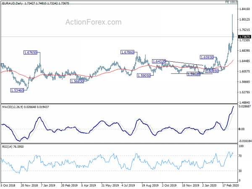The width and height of the screenshot is (252, 189).
Task: Click the RSI 30 level label
Action: point(240,171)
